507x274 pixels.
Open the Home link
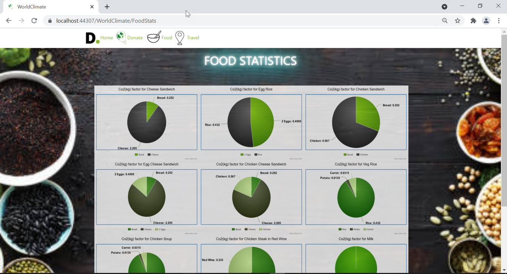pos(107,38)
